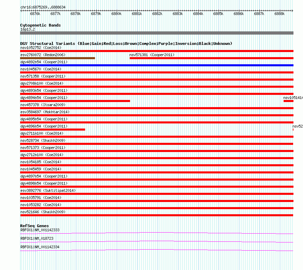Open variant dgv4896n54 (Cooper2011) label

(44, 126)
